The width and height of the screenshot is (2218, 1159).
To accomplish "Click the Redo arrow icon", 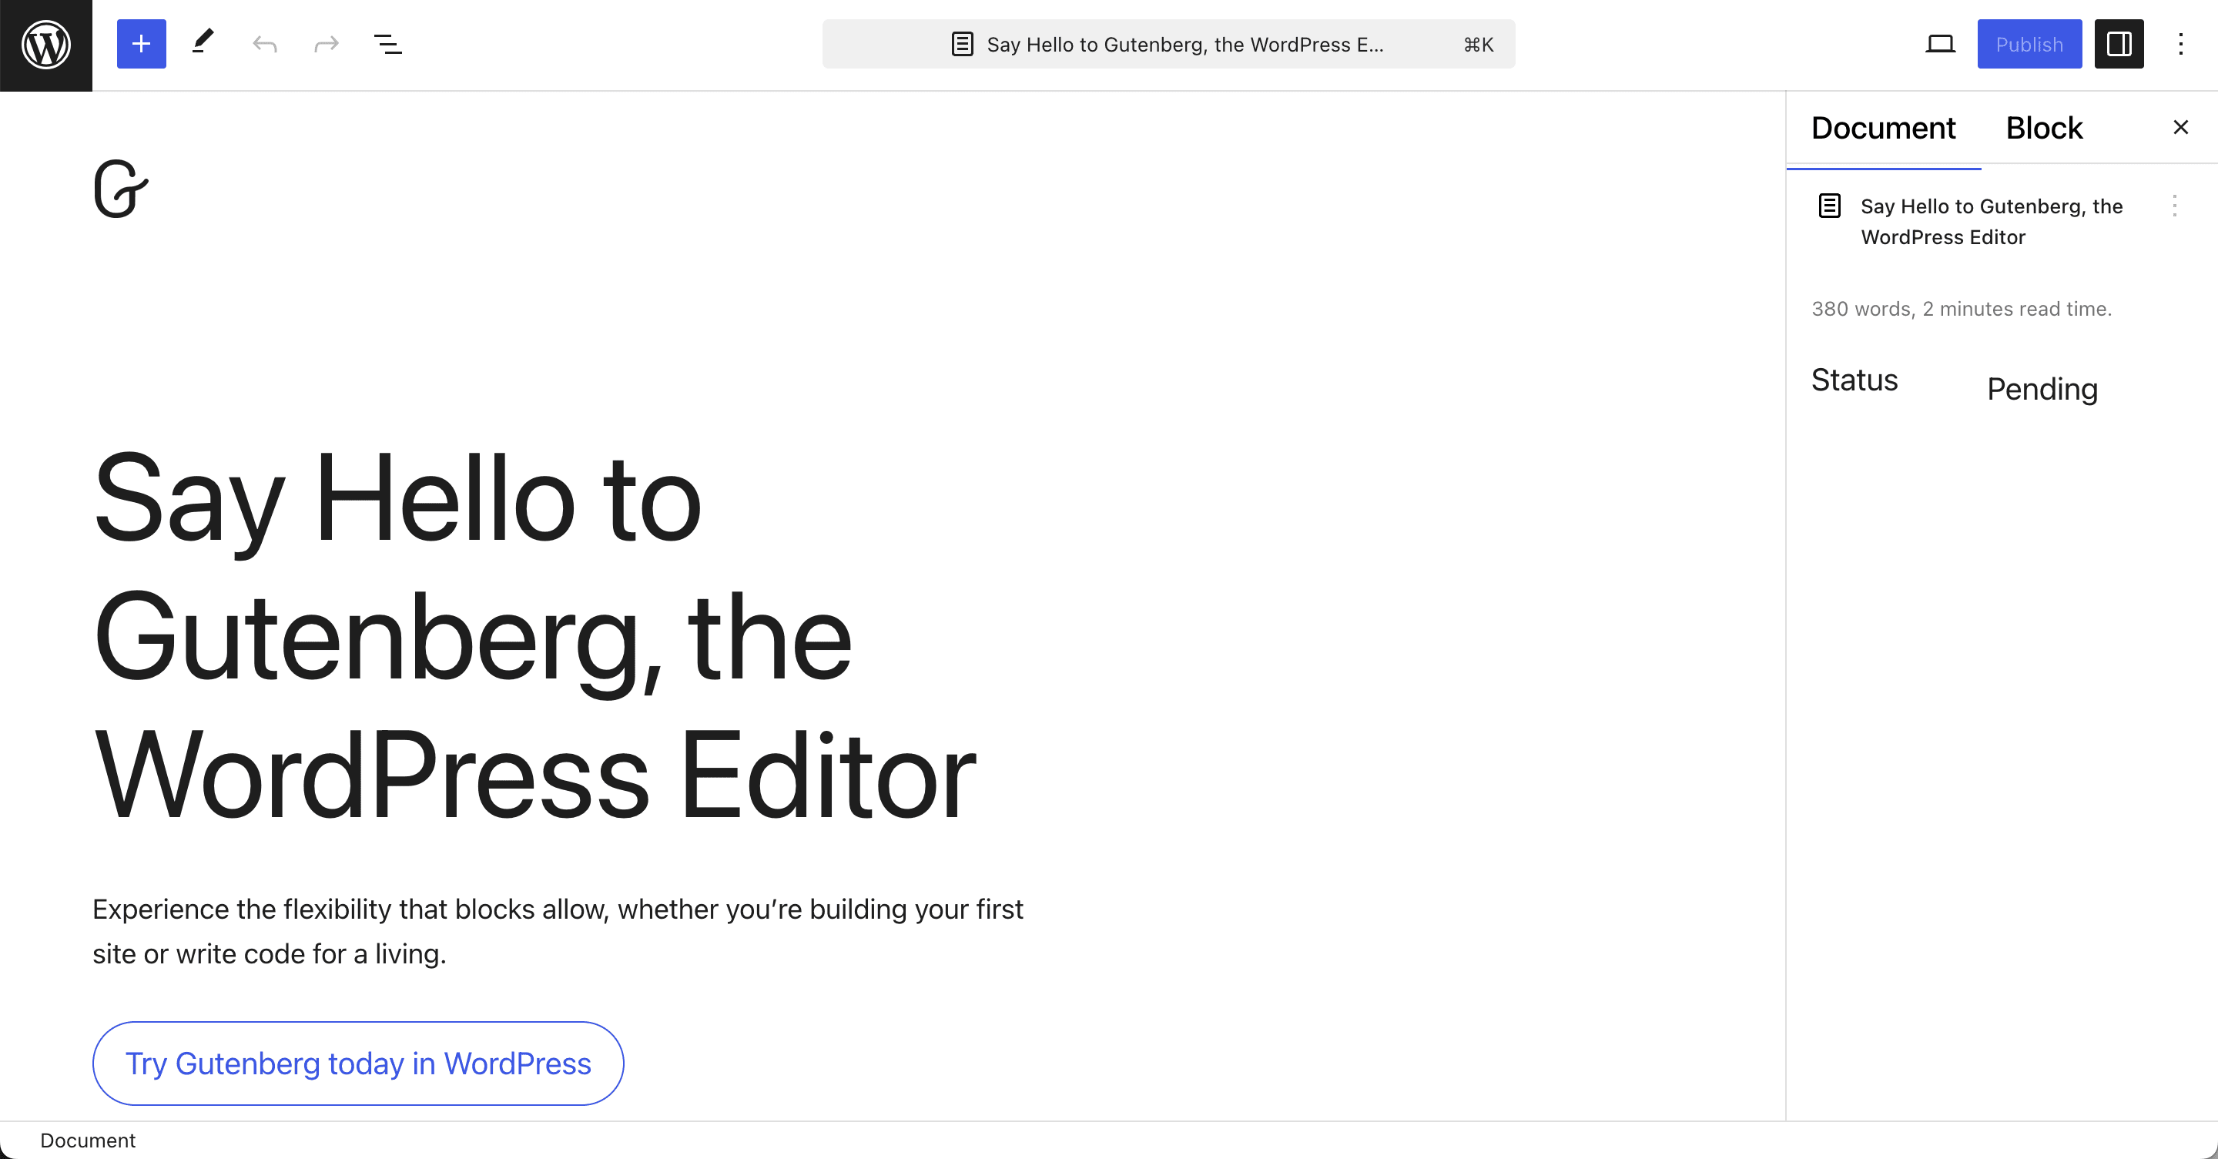I will pyautogui.click(x=324, y=44).
